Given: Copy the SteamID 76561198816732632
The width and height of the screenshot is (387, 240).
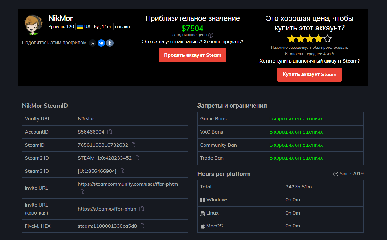Looking at the screenshot, I should click(x=133, y=145).
